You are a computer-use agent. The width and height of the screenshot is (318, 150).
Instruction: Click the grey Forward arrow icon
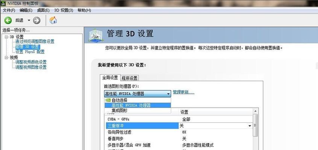coord(37,20)
